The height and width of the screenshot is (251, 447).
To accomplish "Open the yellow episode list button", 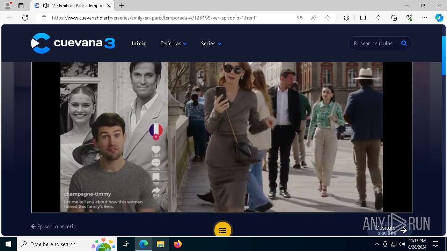I will pos(223,230).
